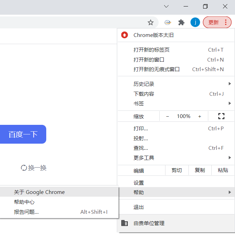Open 帮助中心 from the submenu
235x249 pixels.
[59, 202]
